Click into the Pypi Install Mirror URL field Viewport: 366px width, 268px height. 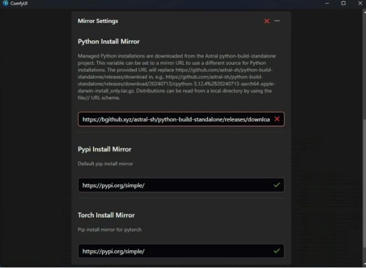[x=176, y=185]
